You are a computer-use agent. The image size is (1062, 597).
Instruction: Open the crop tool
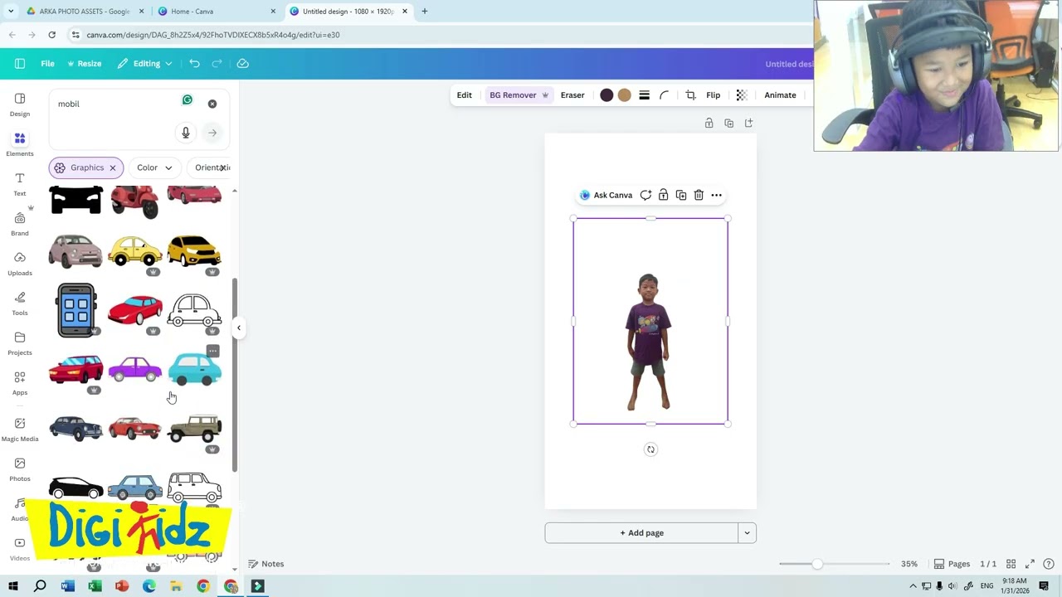[690, 95]
